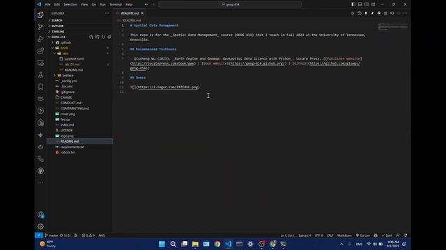The height and width of the screenshot is (250, 446).
Task: Open LICENSE file in explorer
Action: [x=79, y=131]
